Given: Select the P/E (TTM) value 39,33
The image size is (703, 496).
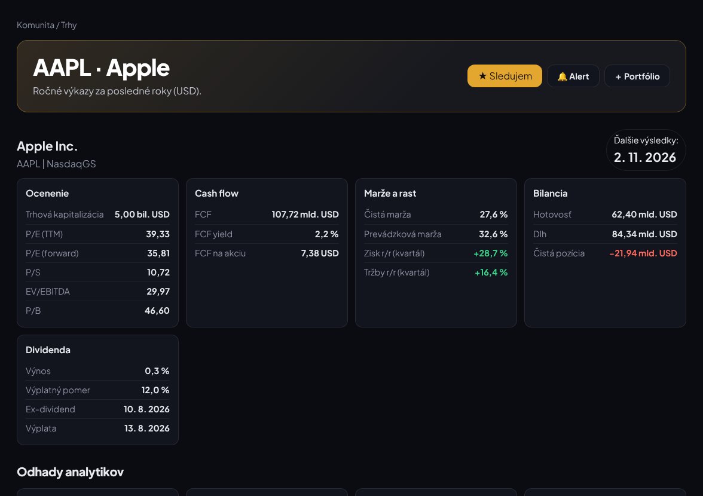Looking at the screenshot, I should 158,234.
